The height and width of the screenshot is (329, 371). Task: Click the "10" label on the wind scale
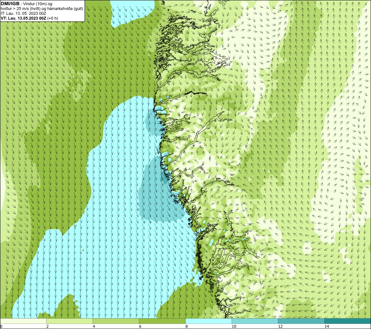click(x=234, y=326)
